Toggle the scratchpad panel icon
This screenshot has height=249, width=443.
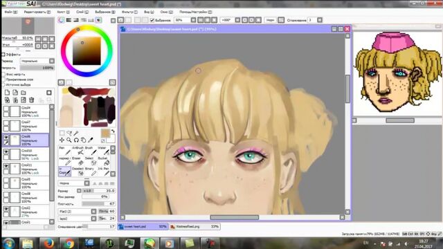coord(98,20)
